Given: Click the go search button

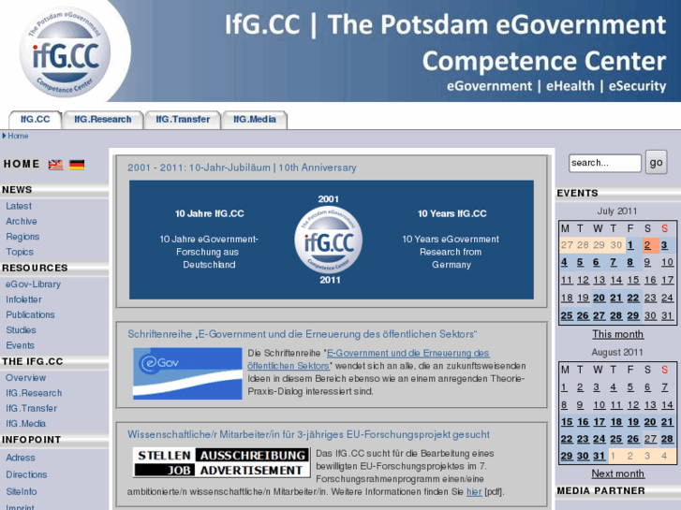Looking at the screenshot, I should point(656,162).
